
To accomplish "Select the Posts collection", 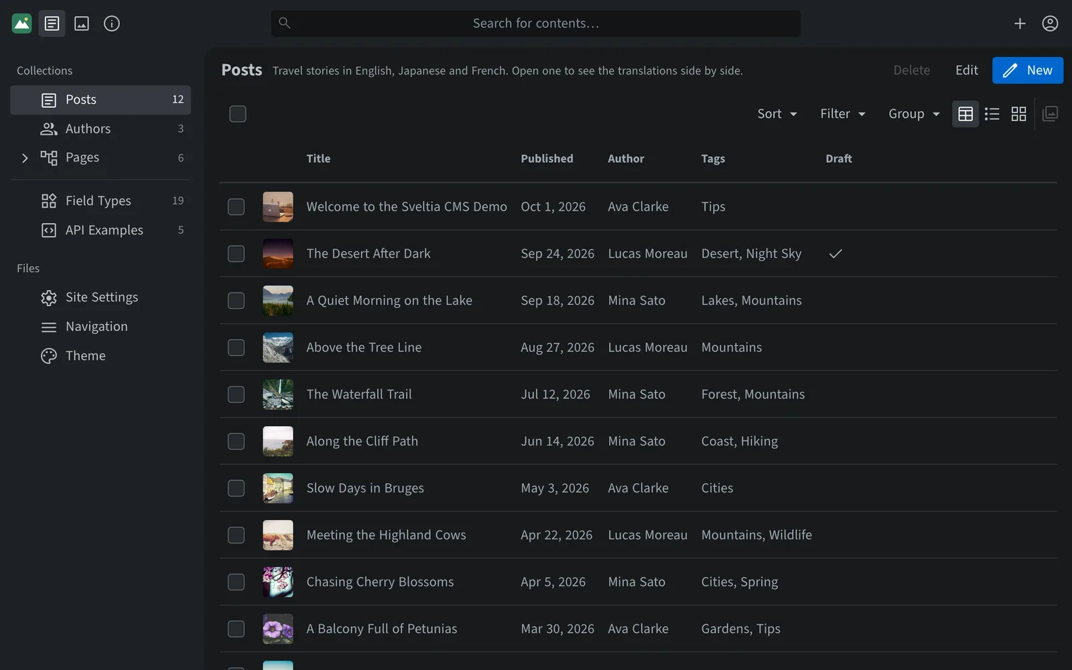I will (100, 100).
